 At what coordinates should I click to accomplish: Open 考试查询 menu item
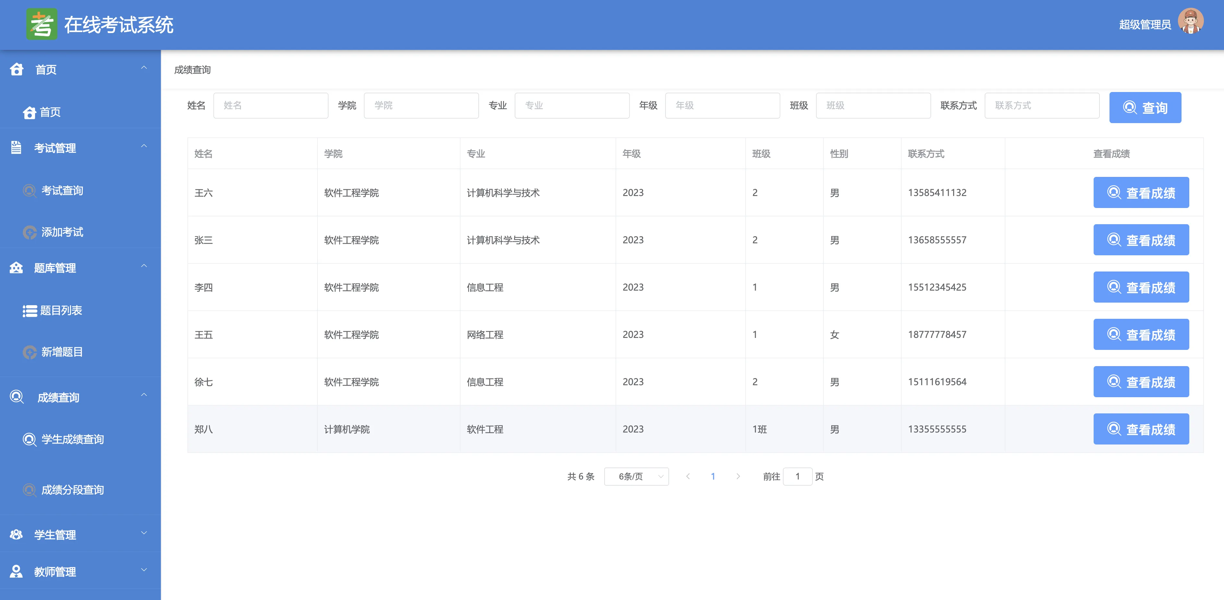[62, 191]
